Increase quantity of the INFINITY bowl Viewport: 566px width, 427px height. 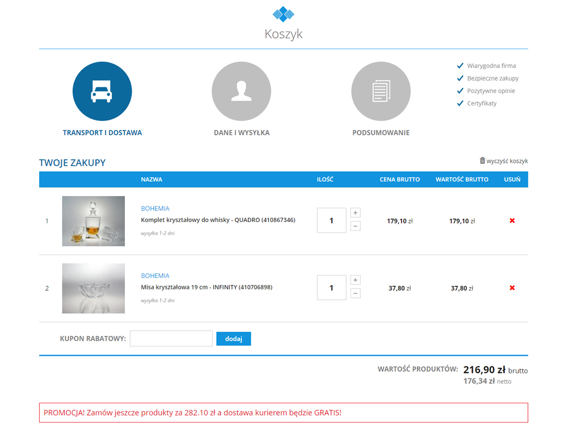click(355, 280)
